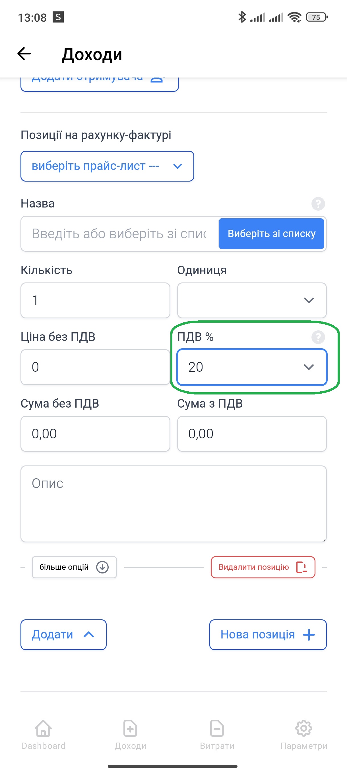The width and height of the screenshot is (347, 773).
Task: Click the help icon next to Назва
Action: pos(318,204)
